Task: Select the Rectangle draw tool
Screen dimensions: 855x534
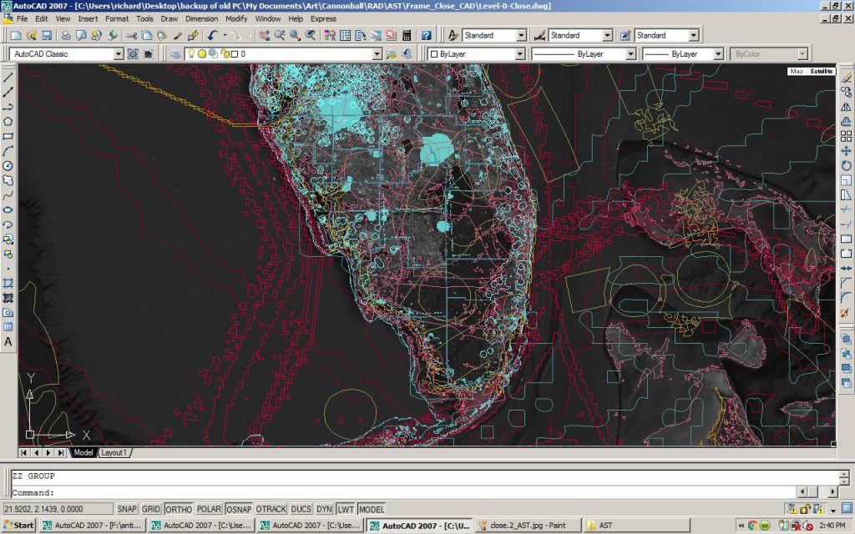Action: pyautogui.click(x=8, y=135)
